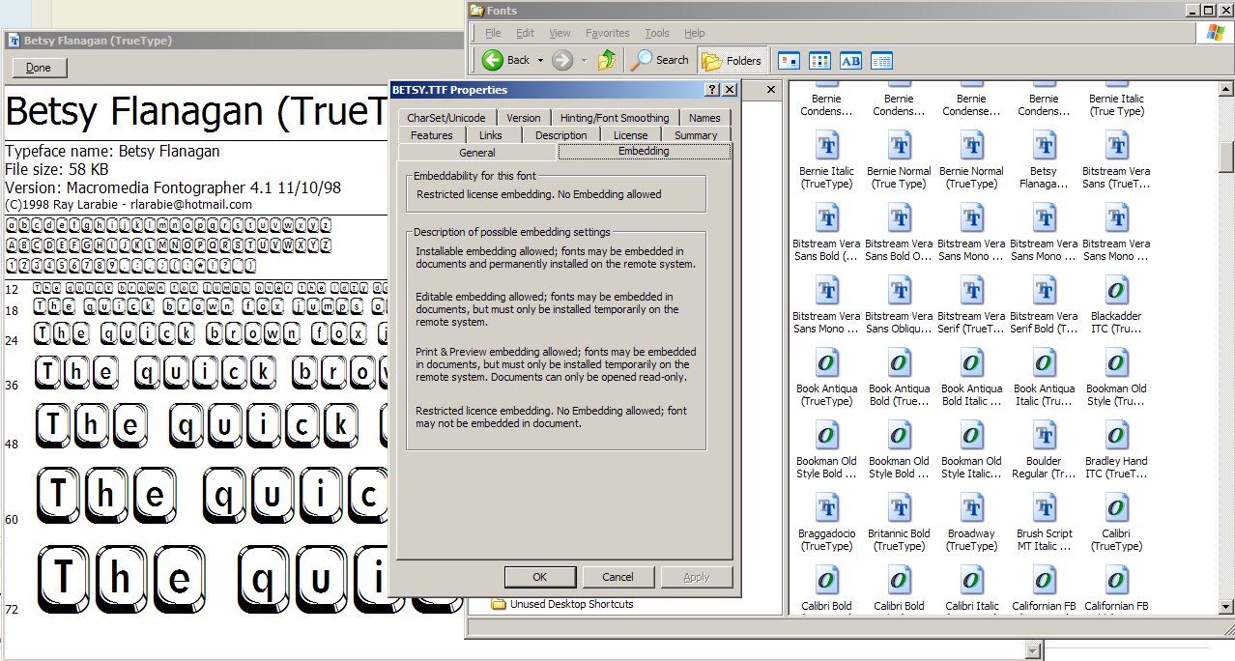The width and height of the screenshot is (1235, 661).
Task: Open the Favorites menu
Action: point(607,33)
